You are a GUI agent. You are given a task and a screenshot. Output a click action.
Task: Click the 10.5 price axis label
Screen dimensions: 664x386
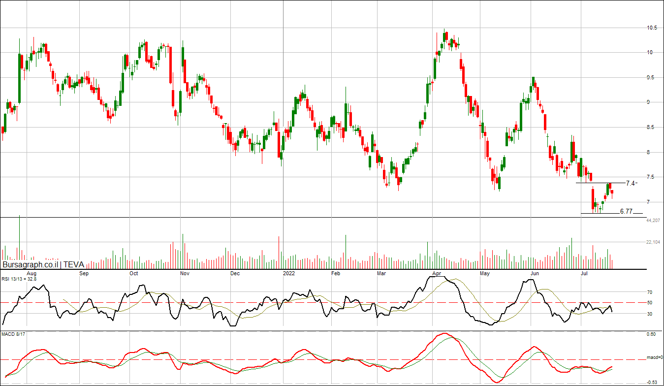tap(652, 28)
